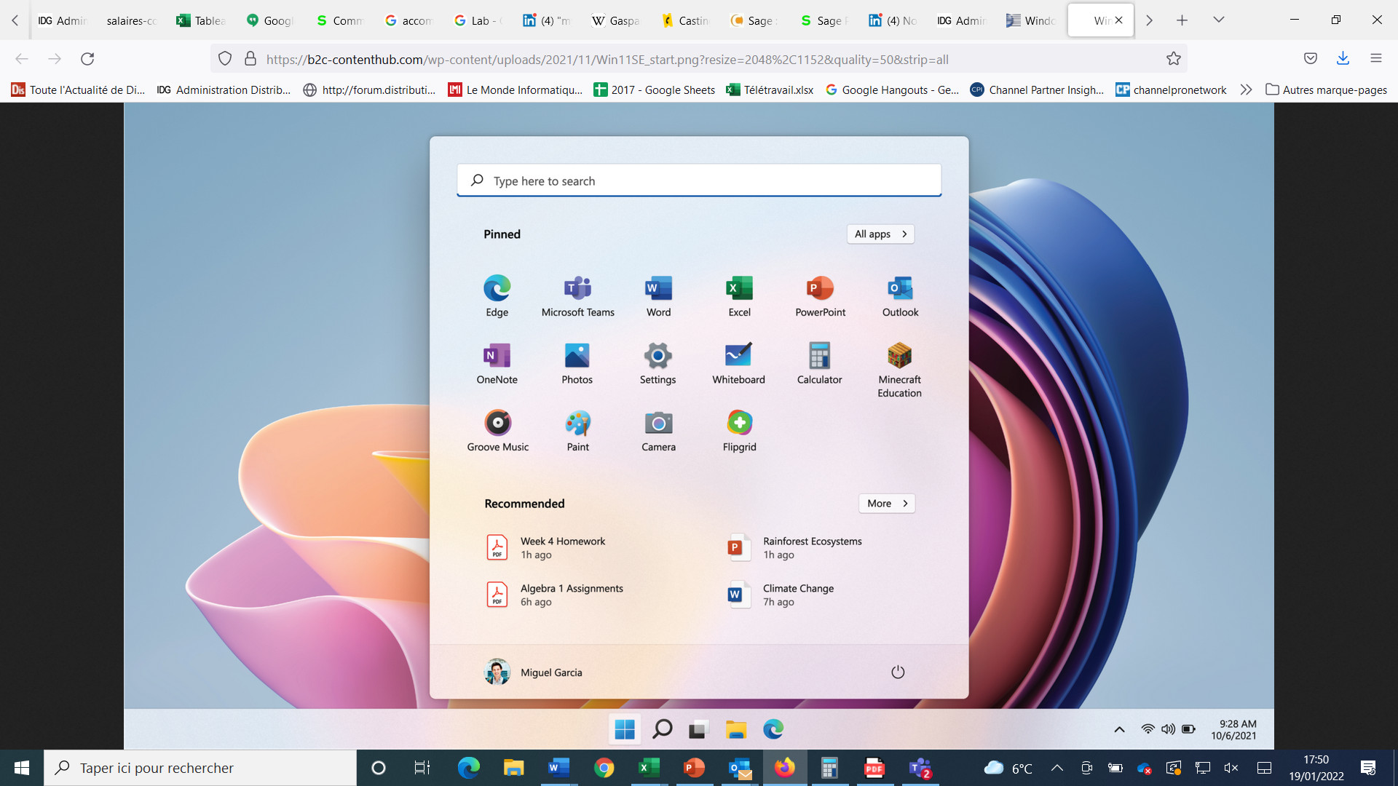Open Task View in Windows 10 taskbar
The image size is (1398, 786).
[422, 768]
